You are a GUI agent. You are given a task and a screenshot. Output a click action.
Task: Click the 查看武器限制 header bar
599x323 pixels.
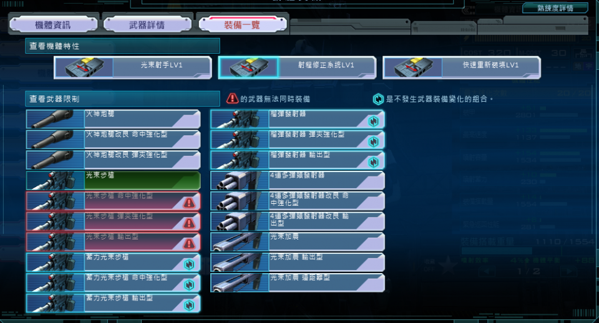123,99
